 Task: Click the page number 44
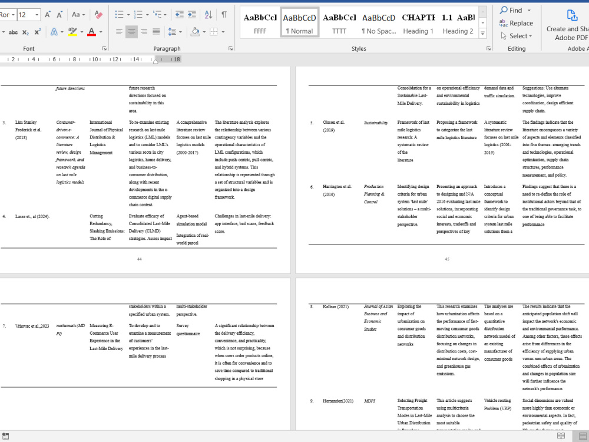[140, 259]
